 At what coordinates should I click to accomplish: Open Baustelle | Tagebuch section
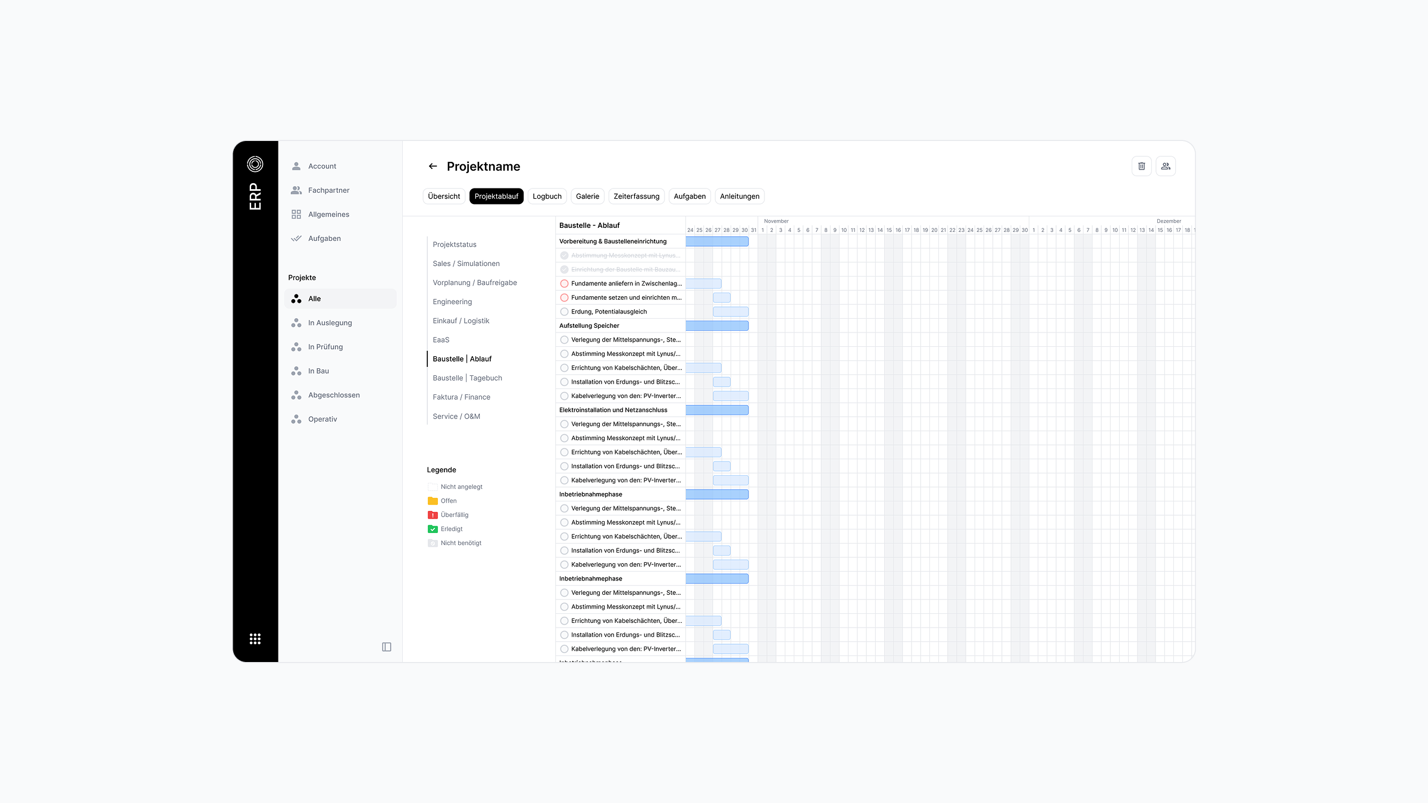[467, 378]
